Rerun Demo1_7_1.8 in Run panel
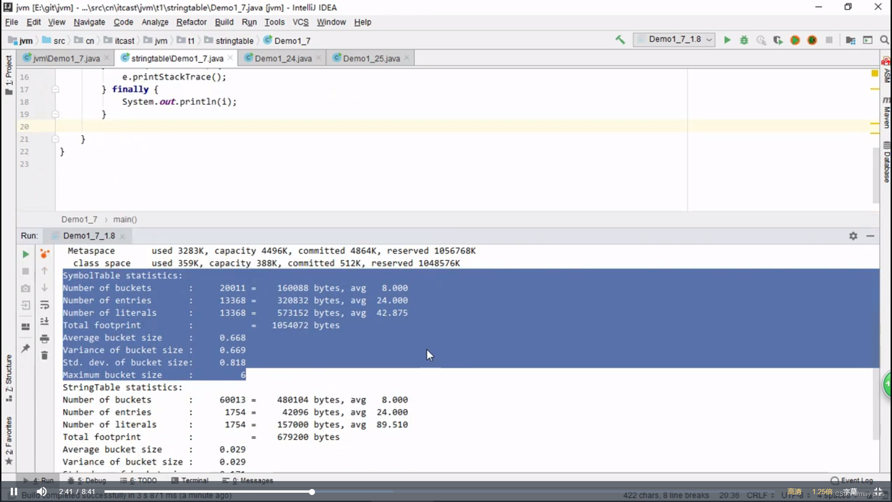The height and width of the screenshot is (502, 892). (x=26, y=254)
